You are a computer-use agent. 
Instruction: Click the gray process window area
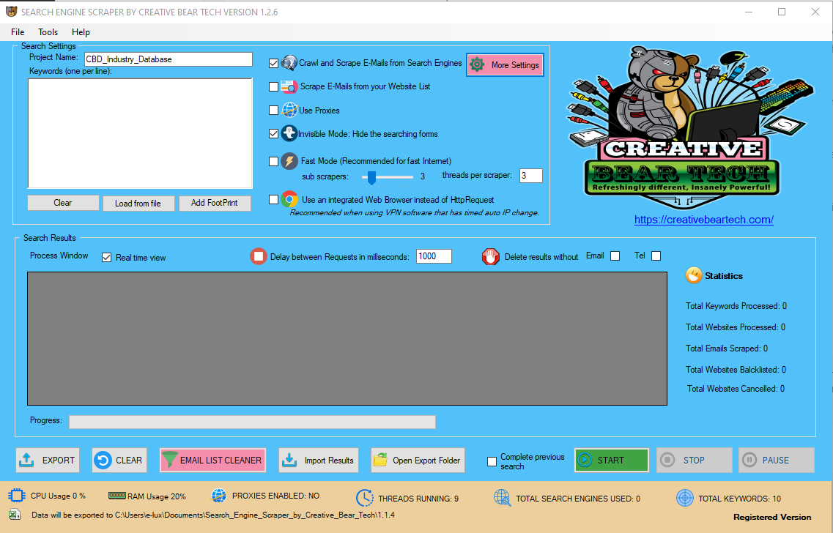347,339
